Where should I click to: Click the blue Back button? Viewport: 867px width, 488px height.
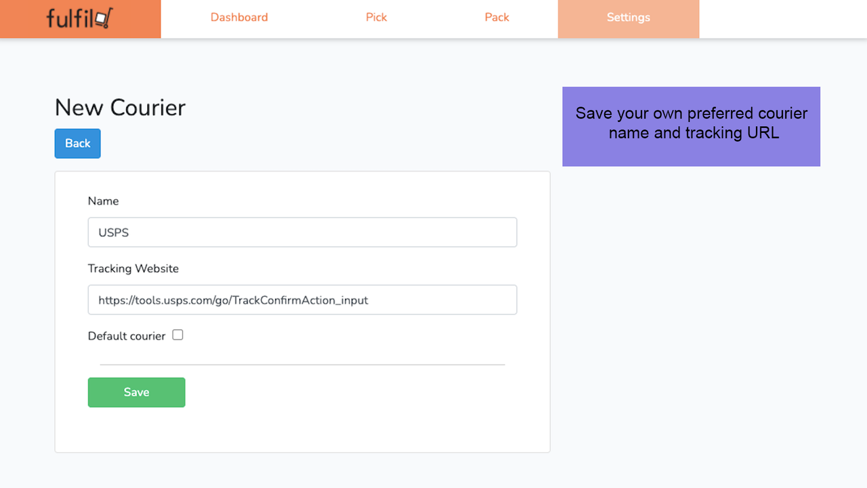(78, 144)
